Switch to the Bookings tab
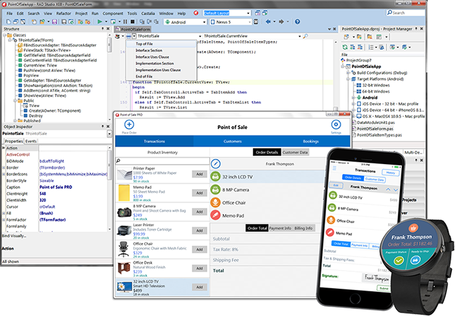This screenshot has height=316, width=455. click(311, 141)
